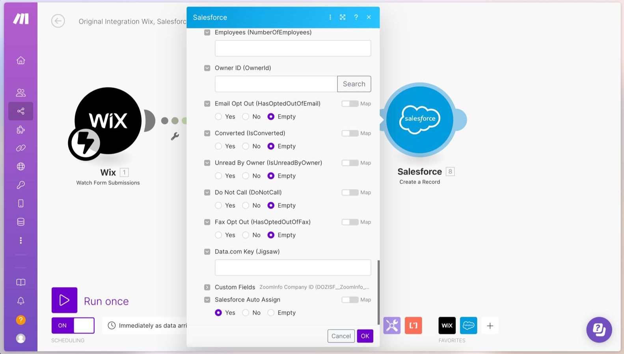Select the Salesforce module on the canvas

pyautogui.click(x=420, y=119)
